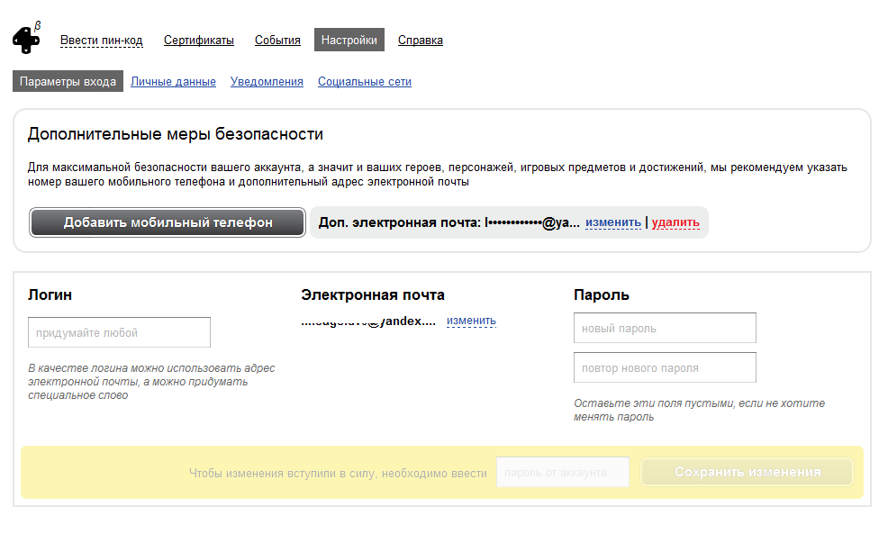Focus the повтор нового пароля field
This screenshot has height=534, width=888.
coord(665,367)
